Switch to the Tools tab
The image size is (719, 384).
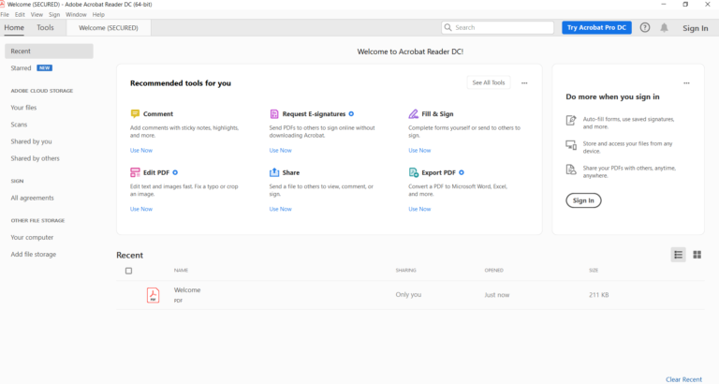tap(45, 27)
